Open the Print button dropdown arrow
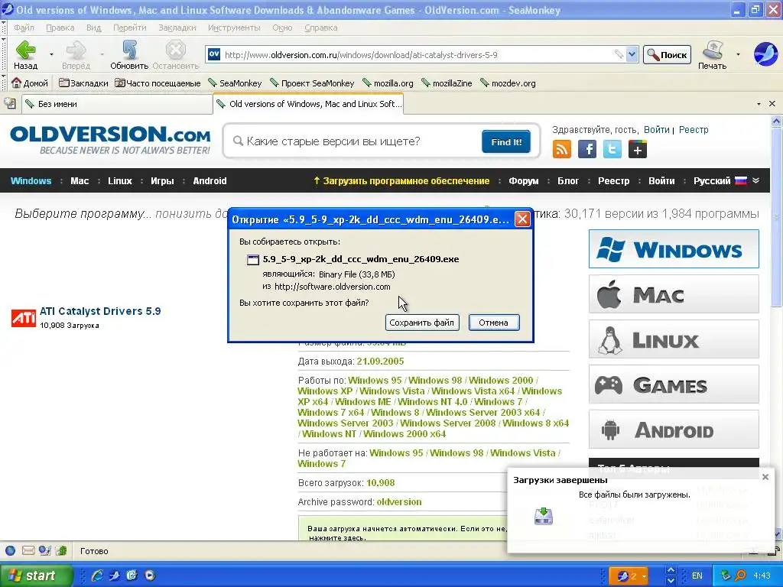Image resolution: width=783 pixels, height=587 pixels. click(738, 54)
